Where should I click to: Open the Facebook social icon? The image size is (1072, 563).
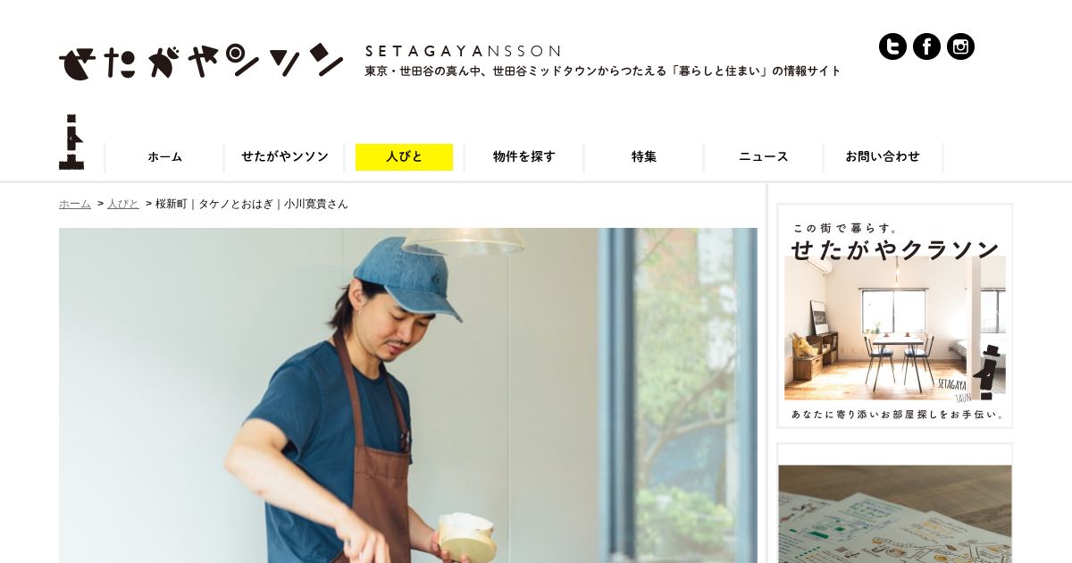(926, 46)
